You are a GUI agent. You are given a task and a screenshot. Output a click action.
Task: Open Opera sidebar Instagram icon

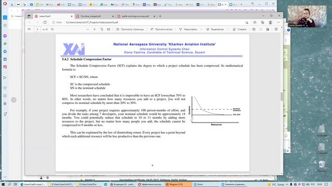pyautogui.click(x=5, y=67)
